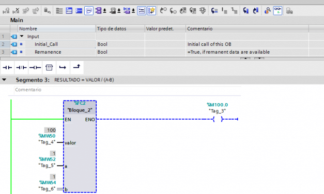This screenshot has height=194, width=324.
Task: Click the "Tag_4" operand on valor input
Action: pos(47,142)
